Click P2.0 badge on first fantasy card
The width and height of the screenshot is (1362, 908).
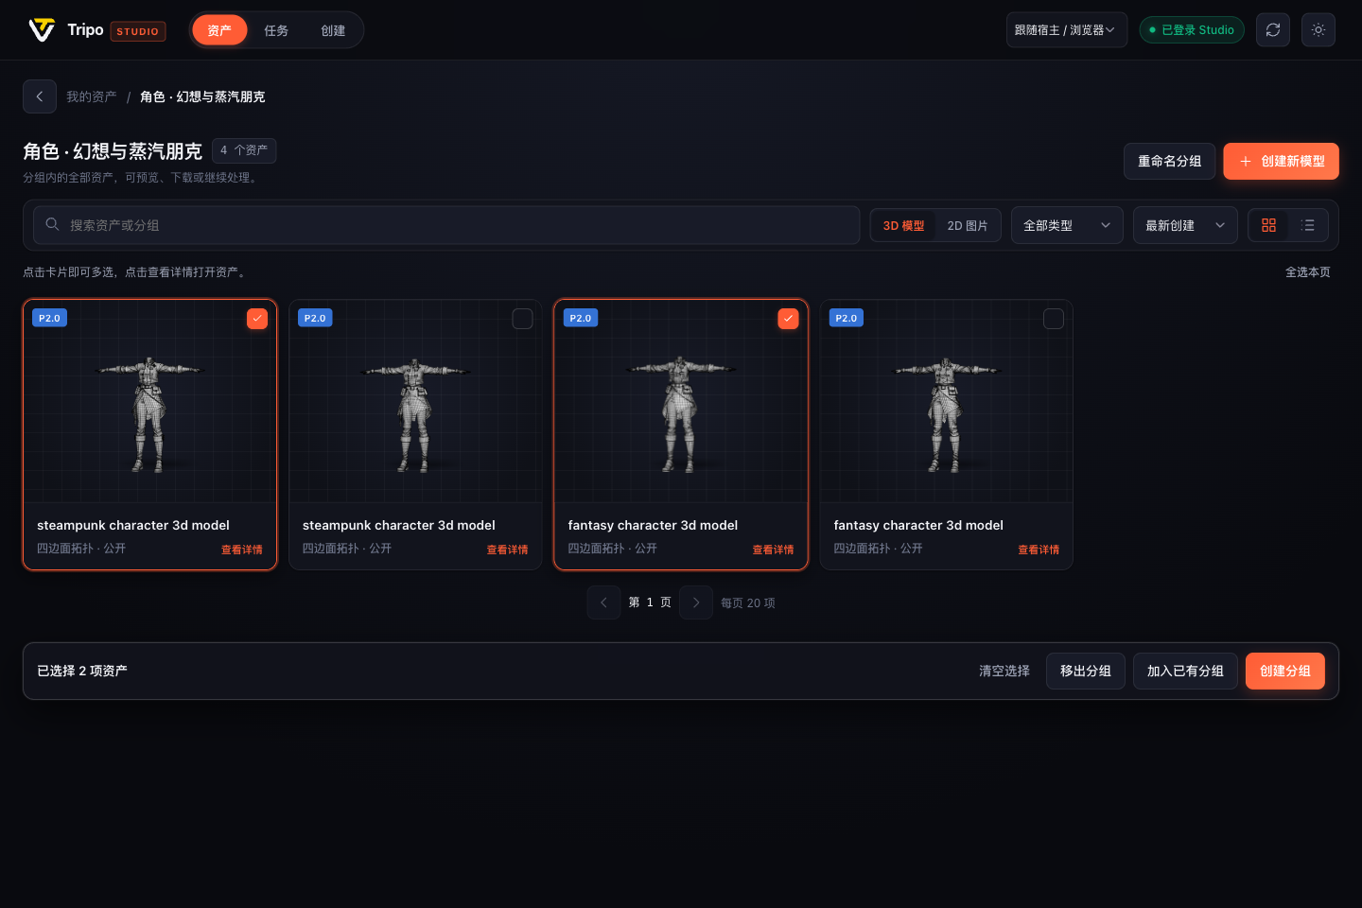(x=581, y=318)
